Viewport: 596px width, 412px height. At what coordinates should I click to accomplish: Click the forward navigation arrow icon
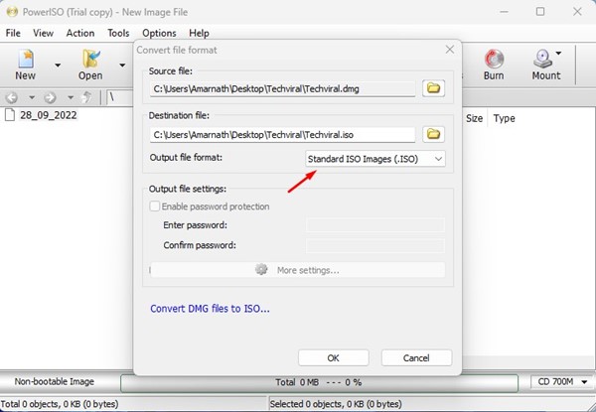click(x=50, y=98)
